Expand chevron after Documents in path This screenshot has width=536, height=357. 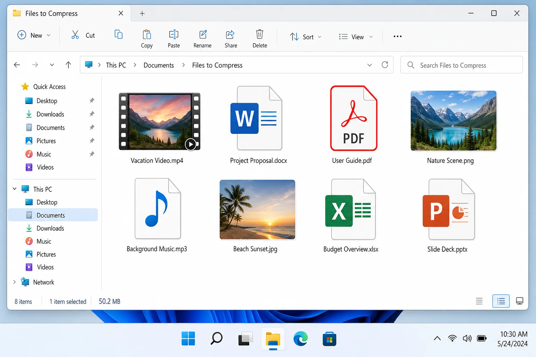[183, 65]
